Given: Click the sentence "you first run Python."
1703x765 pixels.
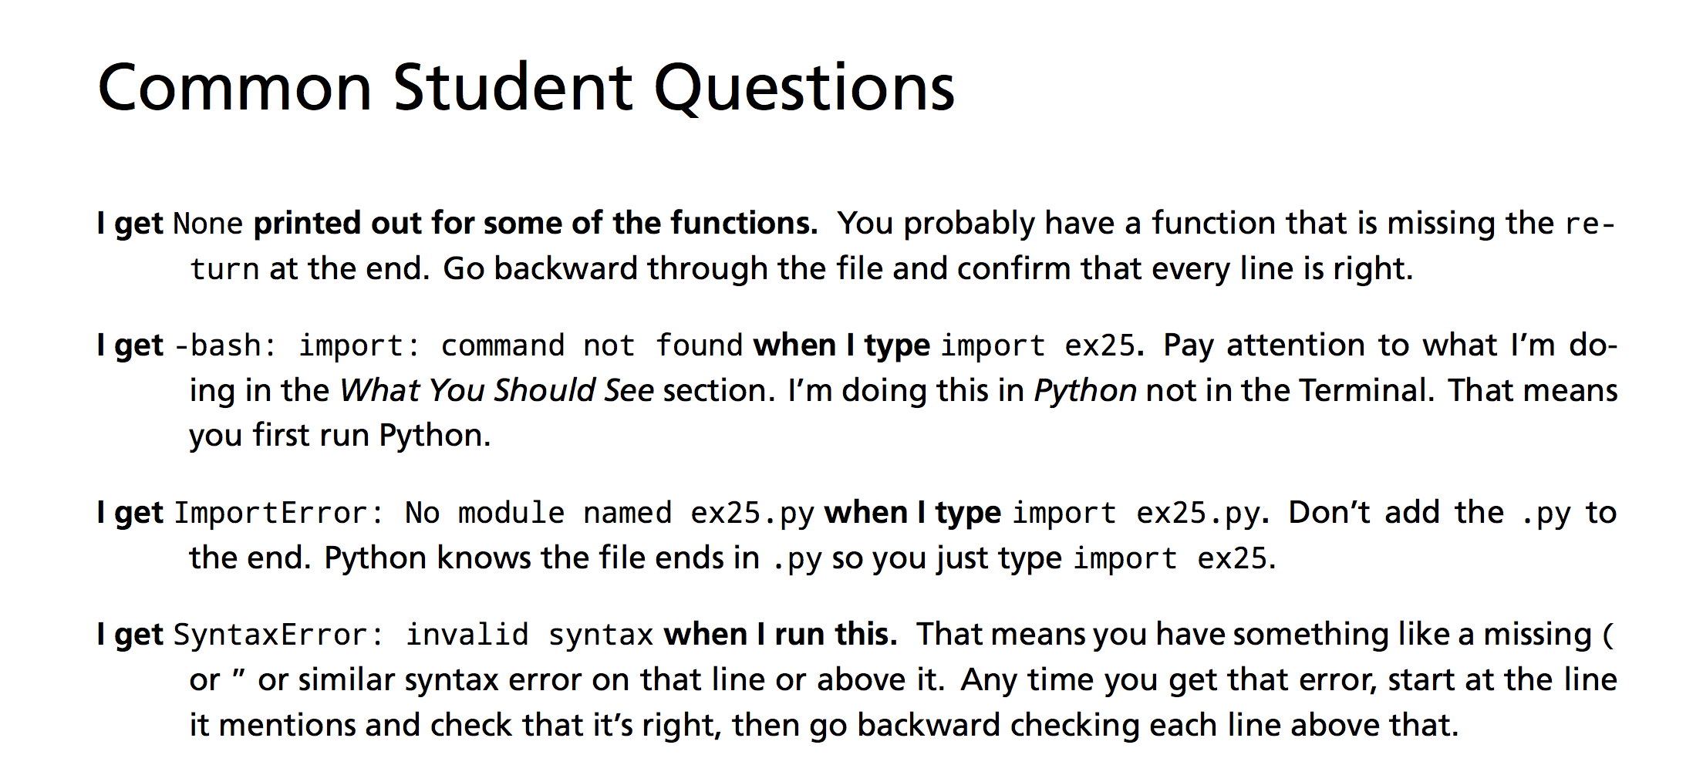Looking at the screenshot, I should coord(340,436).
